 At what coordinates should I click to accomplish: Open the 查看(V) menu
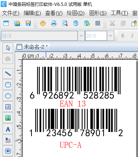pos(54,13)
